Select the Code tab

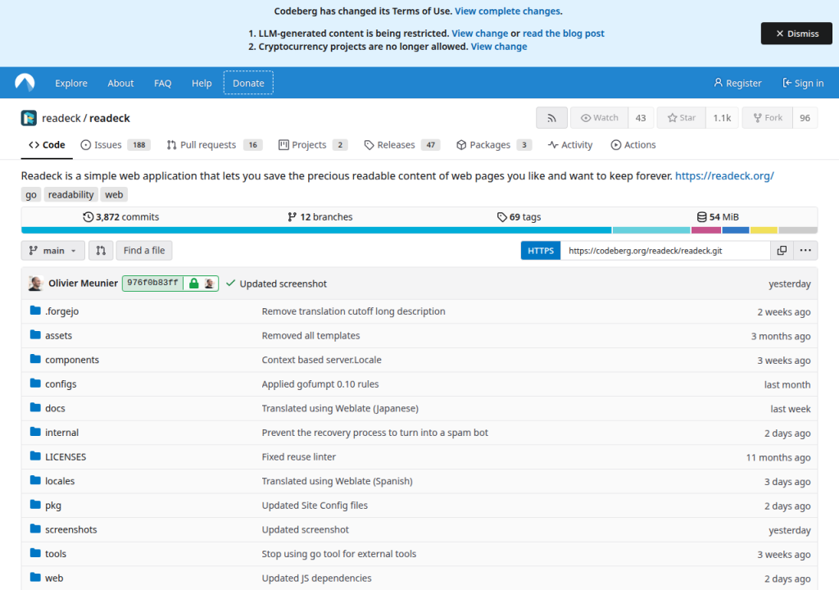click(x=47, y=144)
